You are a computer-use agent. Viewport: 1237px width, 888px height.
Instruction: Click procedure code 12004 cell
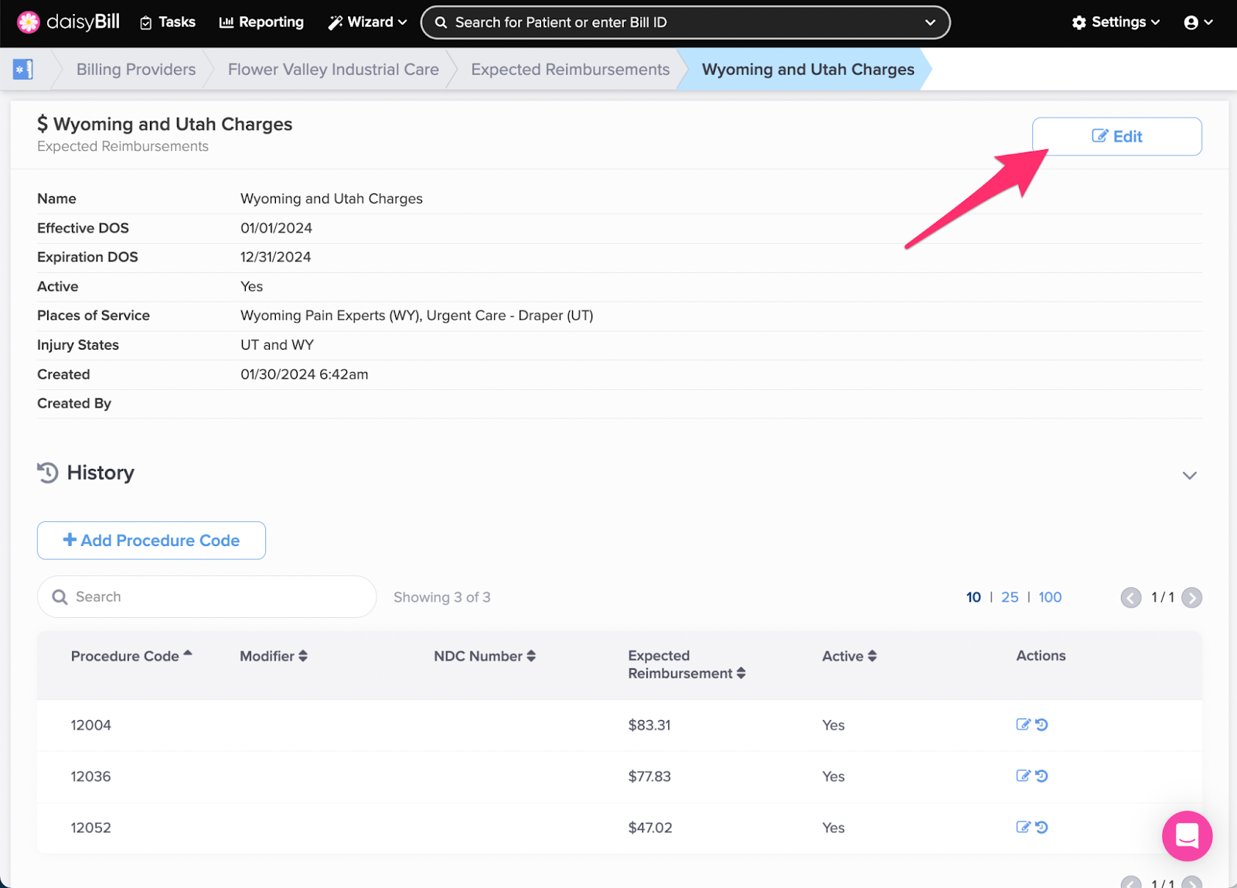91,725
